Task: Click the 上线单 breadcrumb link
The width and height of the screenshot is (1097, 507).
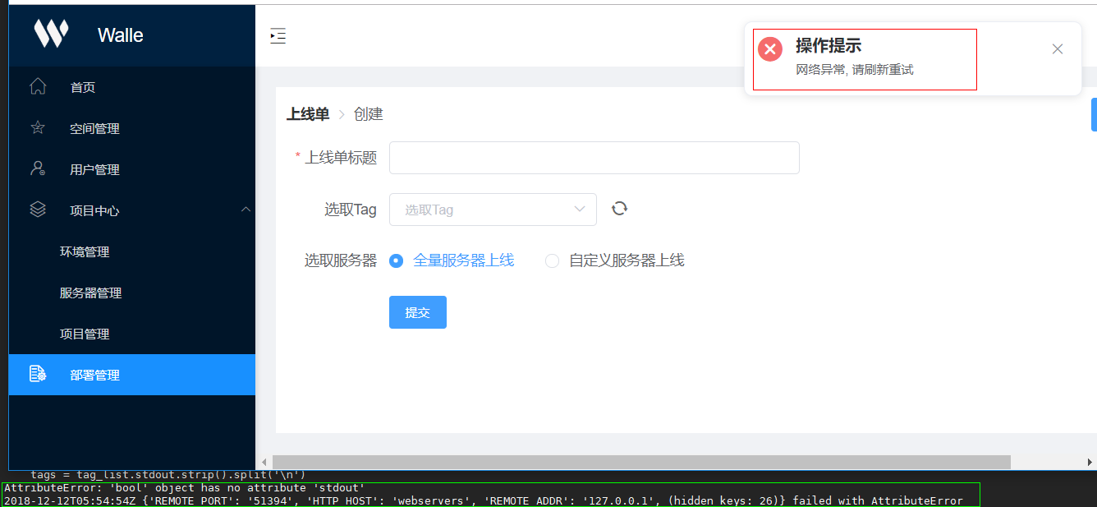Action: pyautogui.click(x=308, y=114)
